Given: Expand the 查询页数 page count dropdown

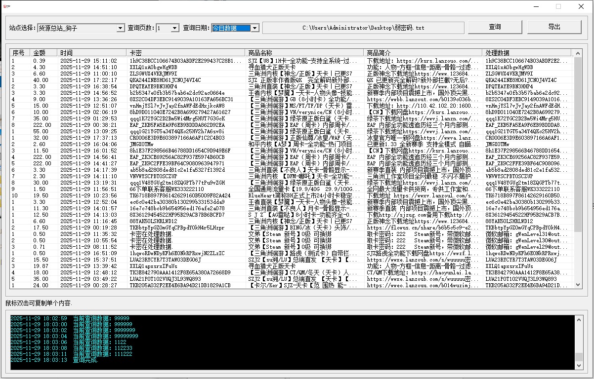Looking at the screenshot, I should [174, 28].
